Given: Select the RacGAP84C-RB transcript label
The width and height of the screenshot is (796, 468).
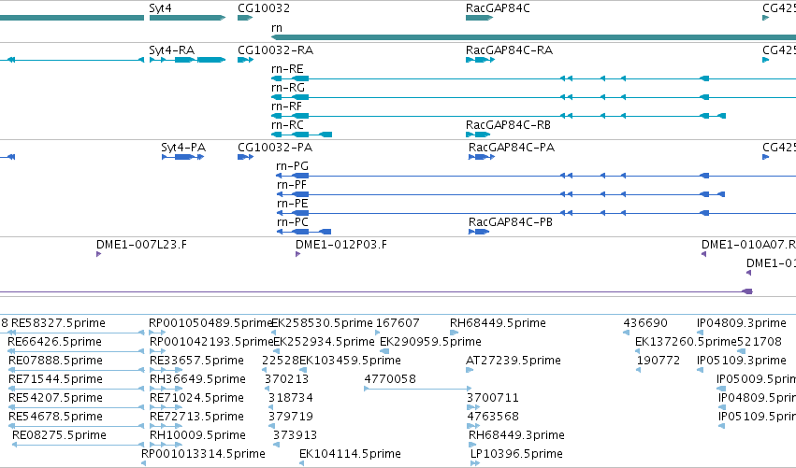Looking at the screenshot, I should point(508,125).
